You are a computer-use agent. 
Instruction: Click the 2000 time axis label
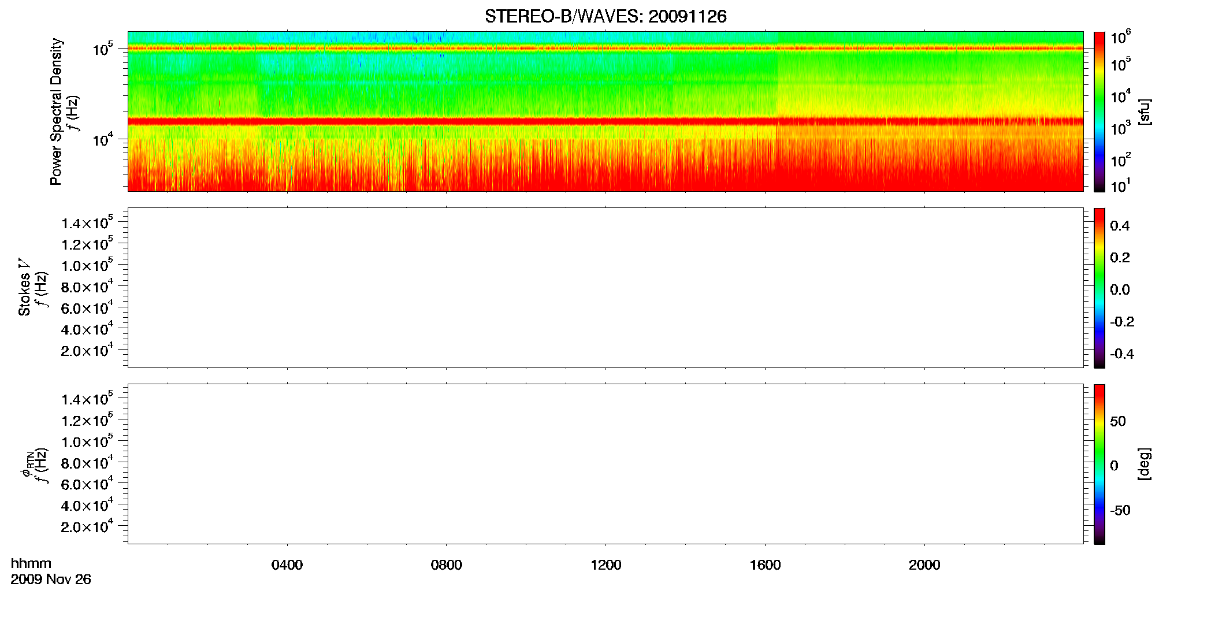(924, 565)
